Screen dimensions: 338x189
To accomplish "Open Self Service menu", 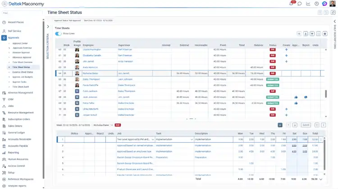I will pos(14,31).
